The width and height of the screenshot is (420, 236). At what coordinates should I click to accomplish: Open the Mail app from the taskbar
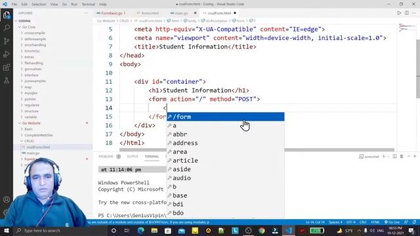[181, 230]
